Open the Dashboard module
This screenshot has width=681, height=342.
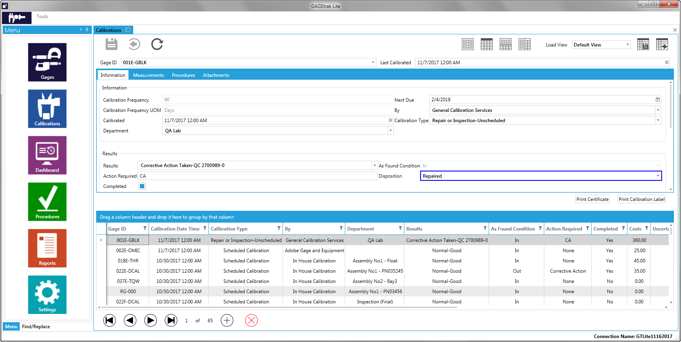(x=47, y=155)
